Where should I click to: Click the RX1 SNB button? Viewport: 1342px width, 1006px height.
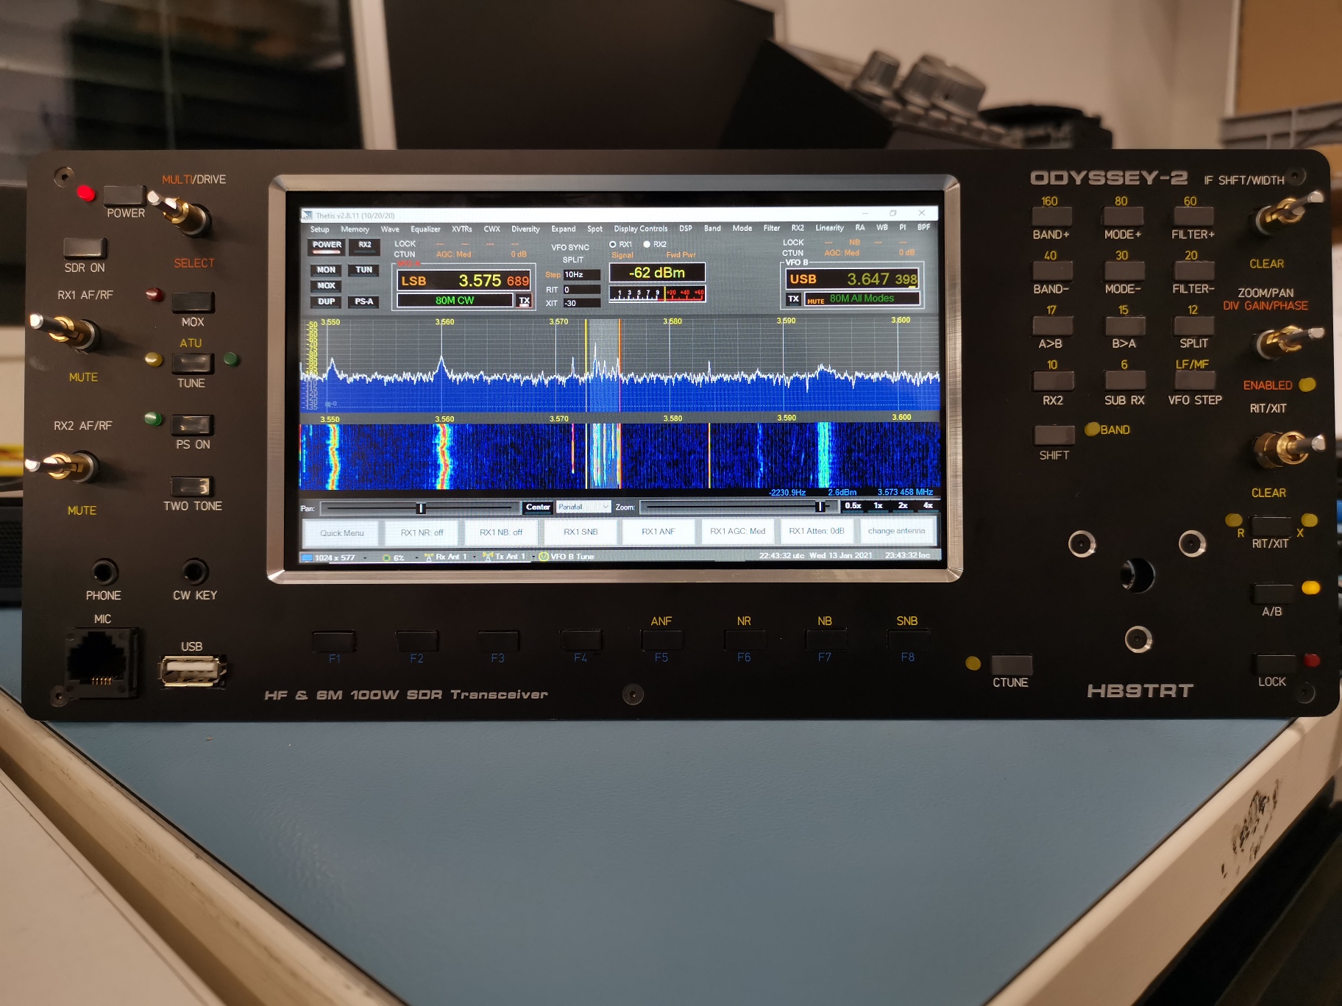pyautogui.click(x=581, y=532)
